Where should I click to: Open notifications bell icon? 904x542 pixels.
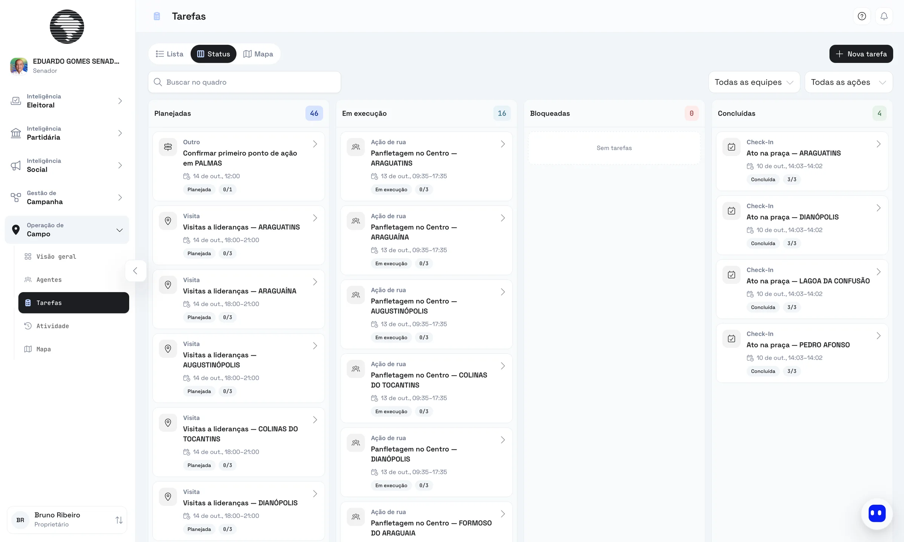(884, 16)
